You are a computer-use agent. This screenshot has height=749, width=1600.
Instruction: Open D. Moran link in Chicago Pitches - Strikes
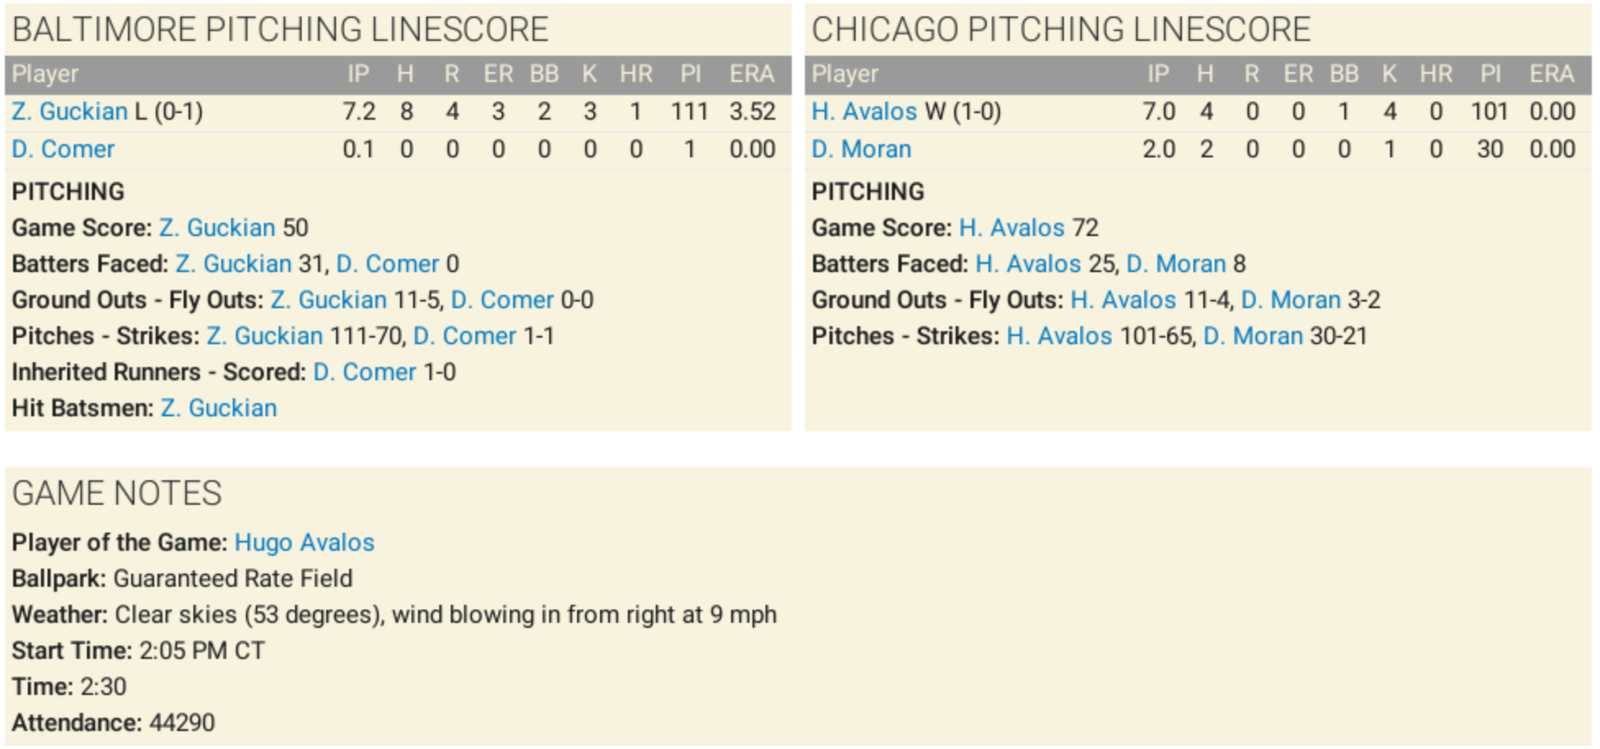(1252, 336)
